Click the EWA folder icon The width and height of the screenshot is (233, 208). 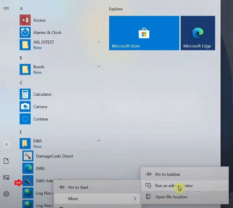[x=25, y=143]
